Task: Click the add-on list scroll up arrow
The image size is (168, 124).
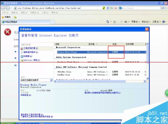Action: pos(148,44)
